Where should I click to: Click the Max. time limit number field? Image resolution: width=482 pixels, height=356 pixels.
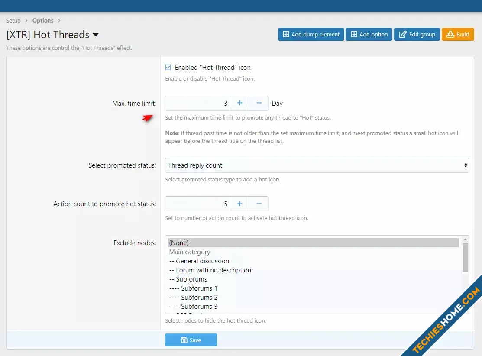coord(197,103)
